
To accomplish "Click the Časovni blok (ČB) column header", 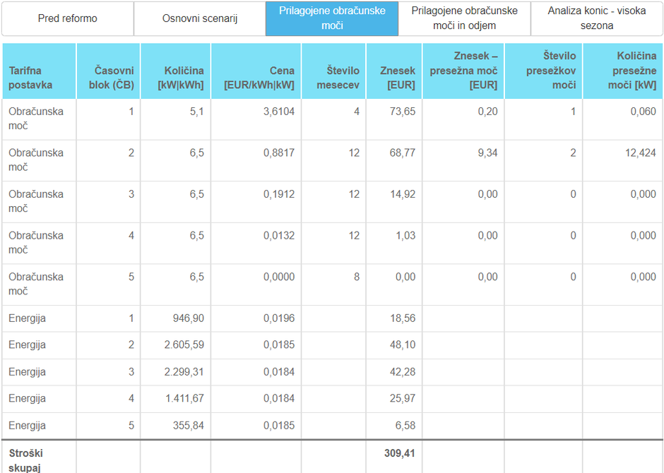I will point(114,78).
